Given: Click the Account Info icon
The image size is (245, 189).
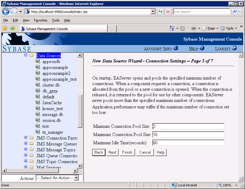Looking at the screenshot, I should 176,48.
